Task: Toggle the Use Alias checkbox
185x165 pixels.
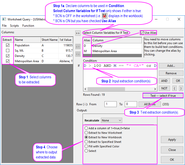Action: (142, 33)
